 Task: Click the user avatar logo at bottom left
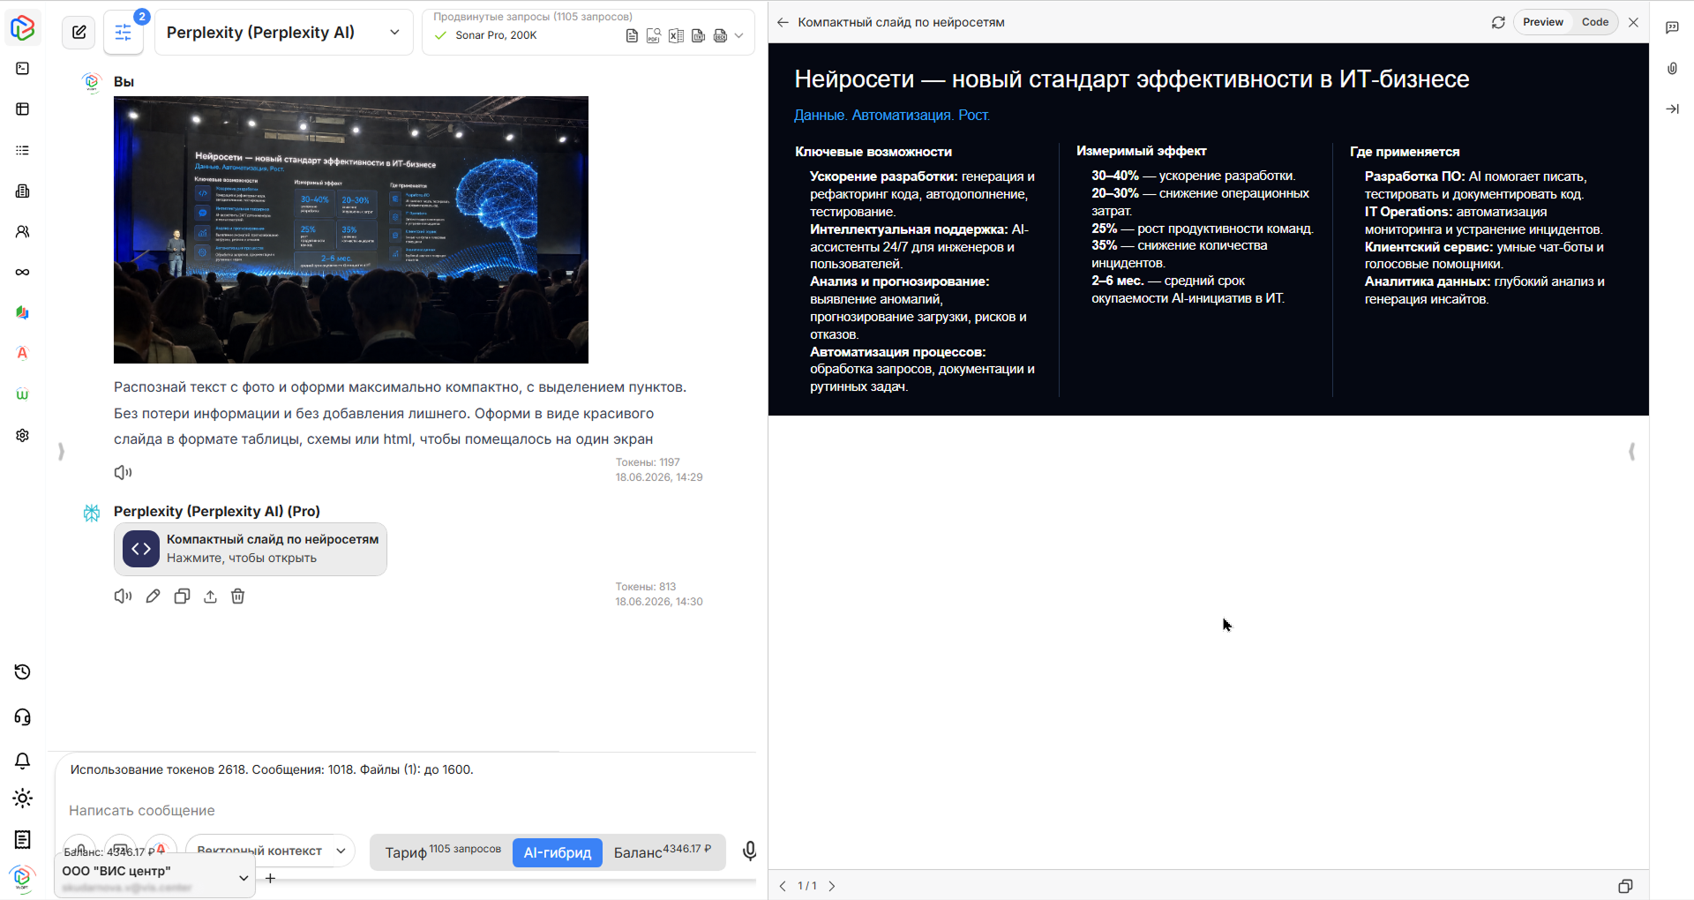point(23,878)
